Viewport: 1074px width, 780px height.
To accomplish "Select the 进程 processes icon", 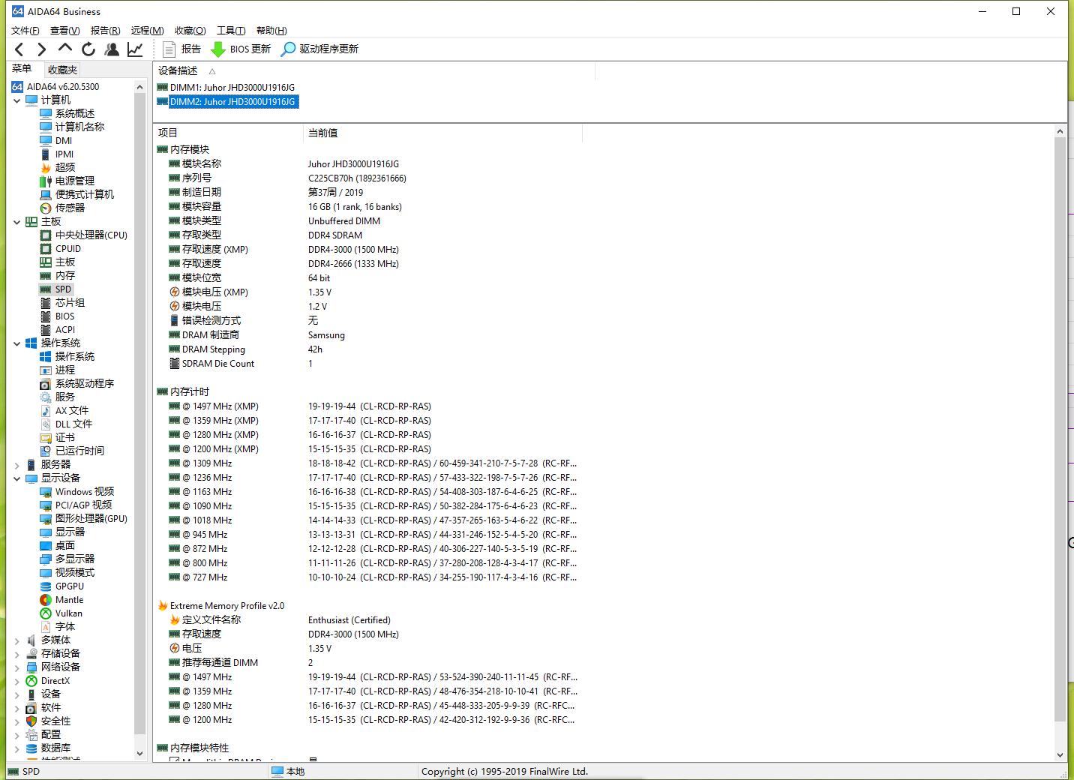I will (46, 370).
